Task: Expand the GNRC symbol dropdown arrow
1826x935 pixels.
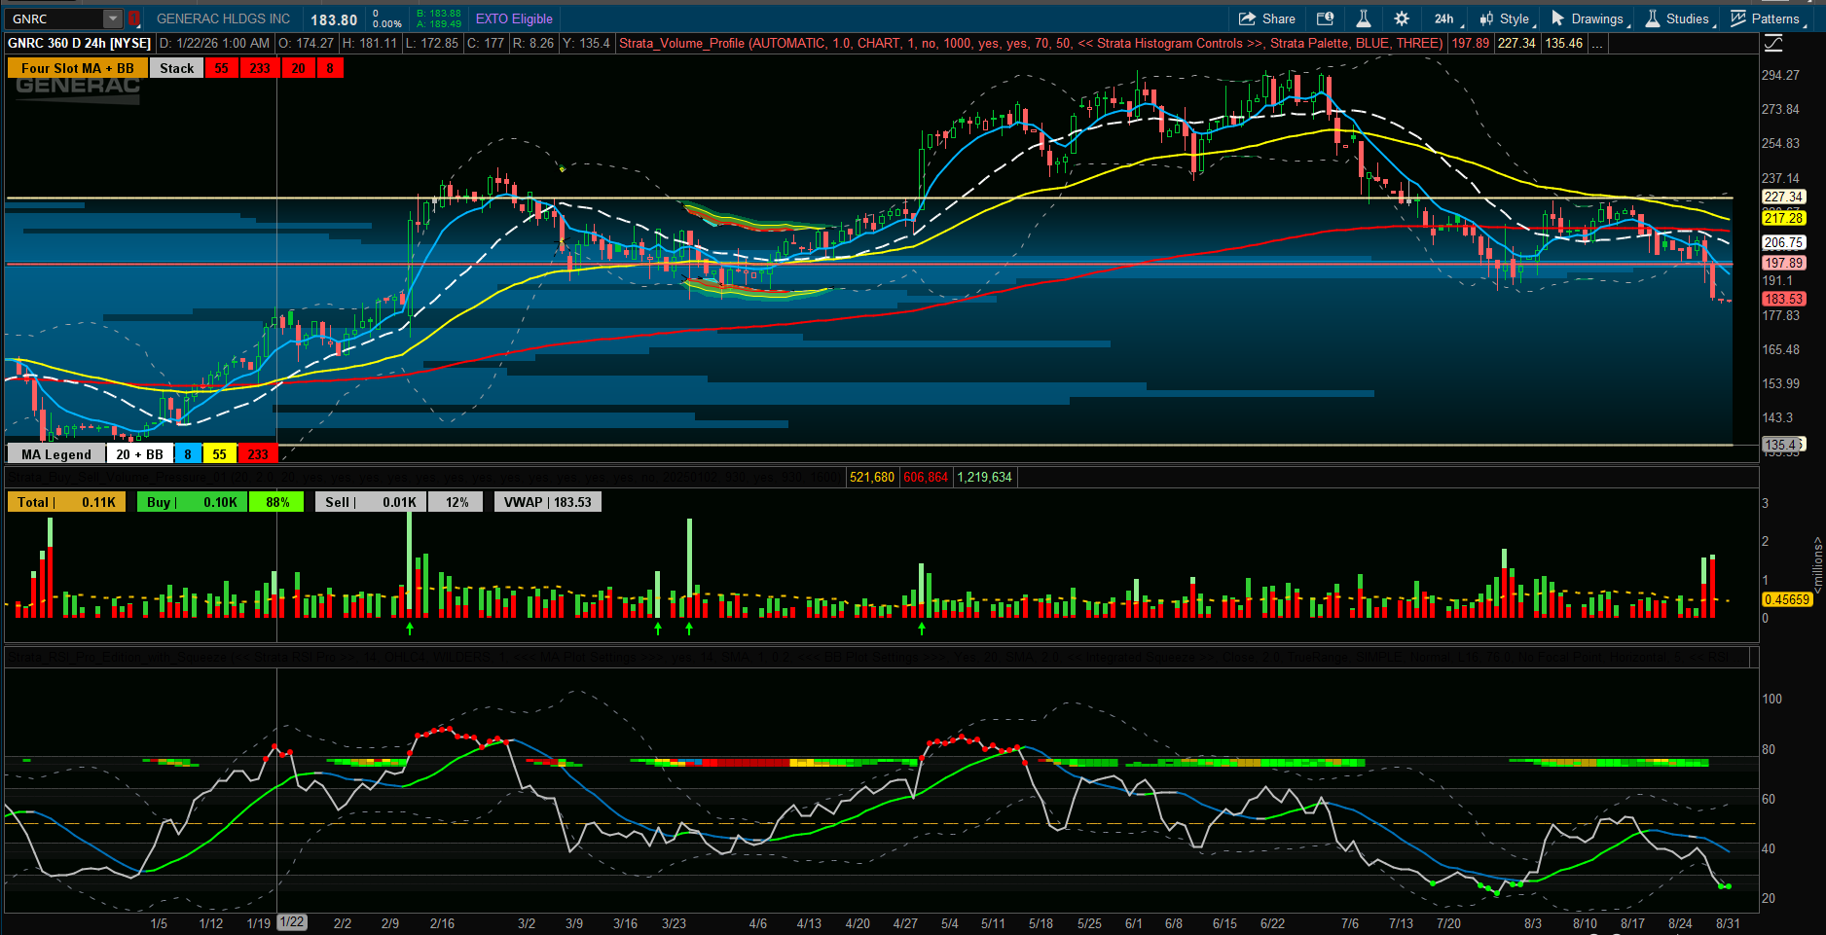Action: pos(113,18)
